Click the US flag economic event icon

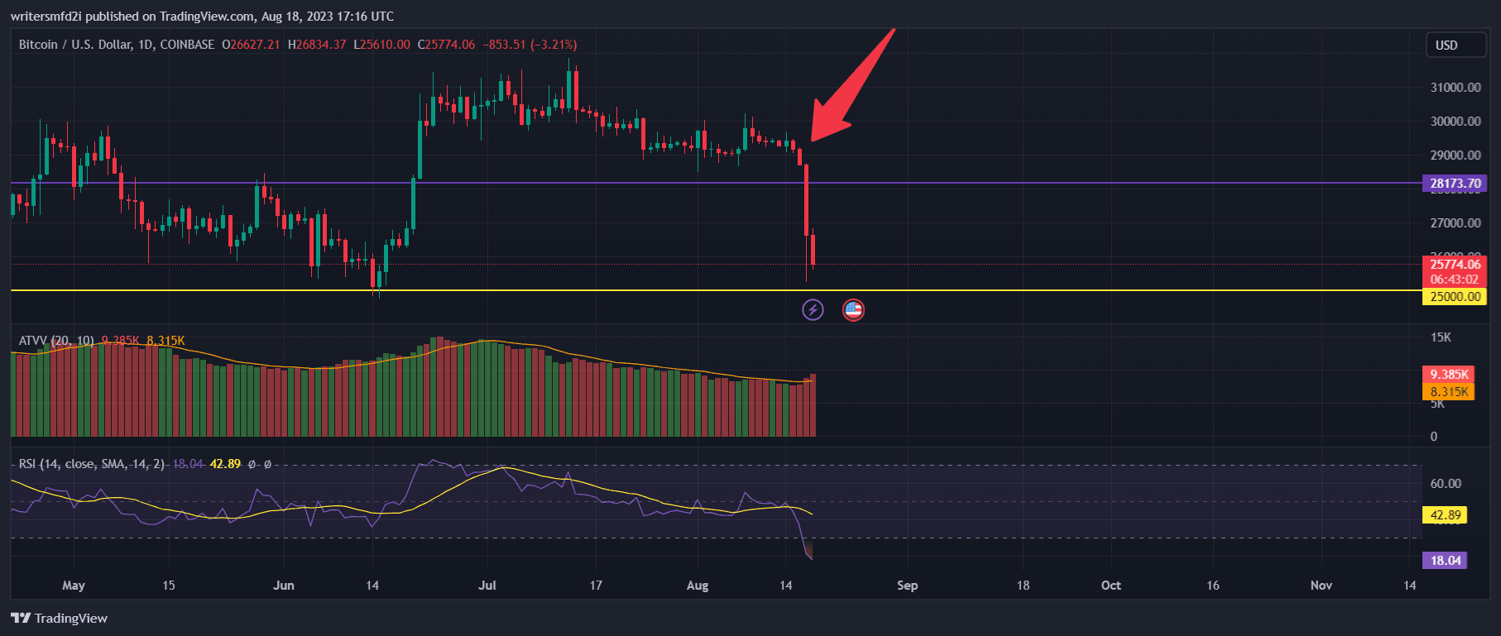(x=853, y=310)
